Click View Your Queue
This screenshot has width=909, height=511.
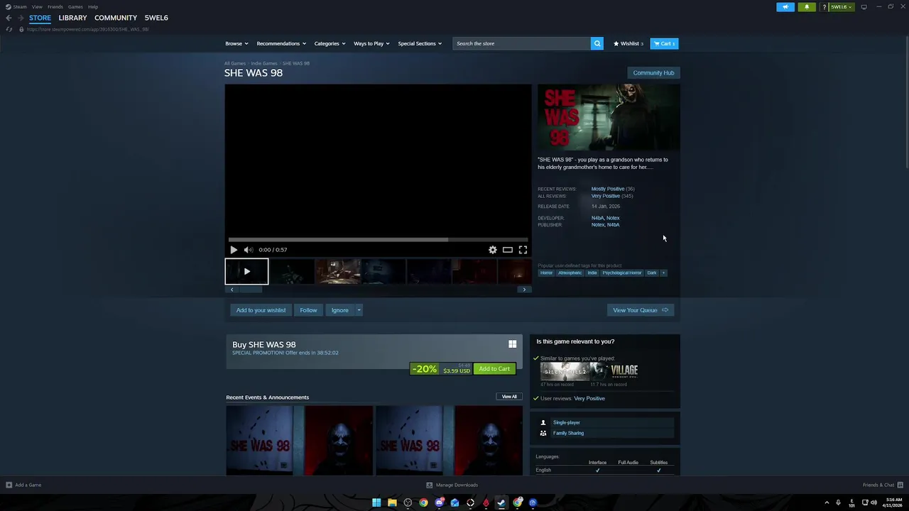pyautogui.click(x=641, y=310)
